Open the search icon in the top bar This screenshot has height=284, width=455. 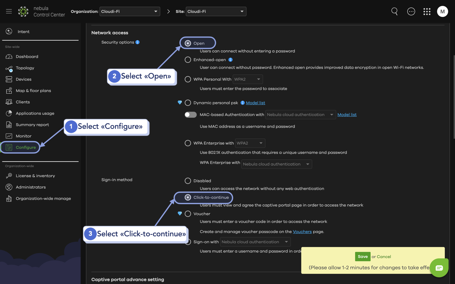click(394, 11)
